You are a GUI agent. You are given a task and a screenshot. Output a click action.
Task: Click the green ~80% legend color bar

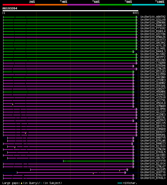116,5
